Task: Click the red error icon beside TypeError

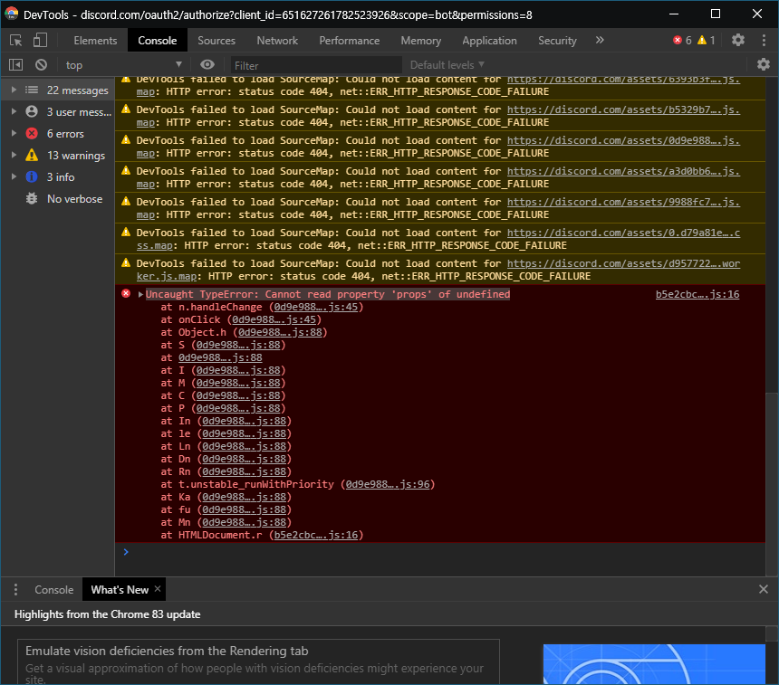Action: [x=126, y=293]
